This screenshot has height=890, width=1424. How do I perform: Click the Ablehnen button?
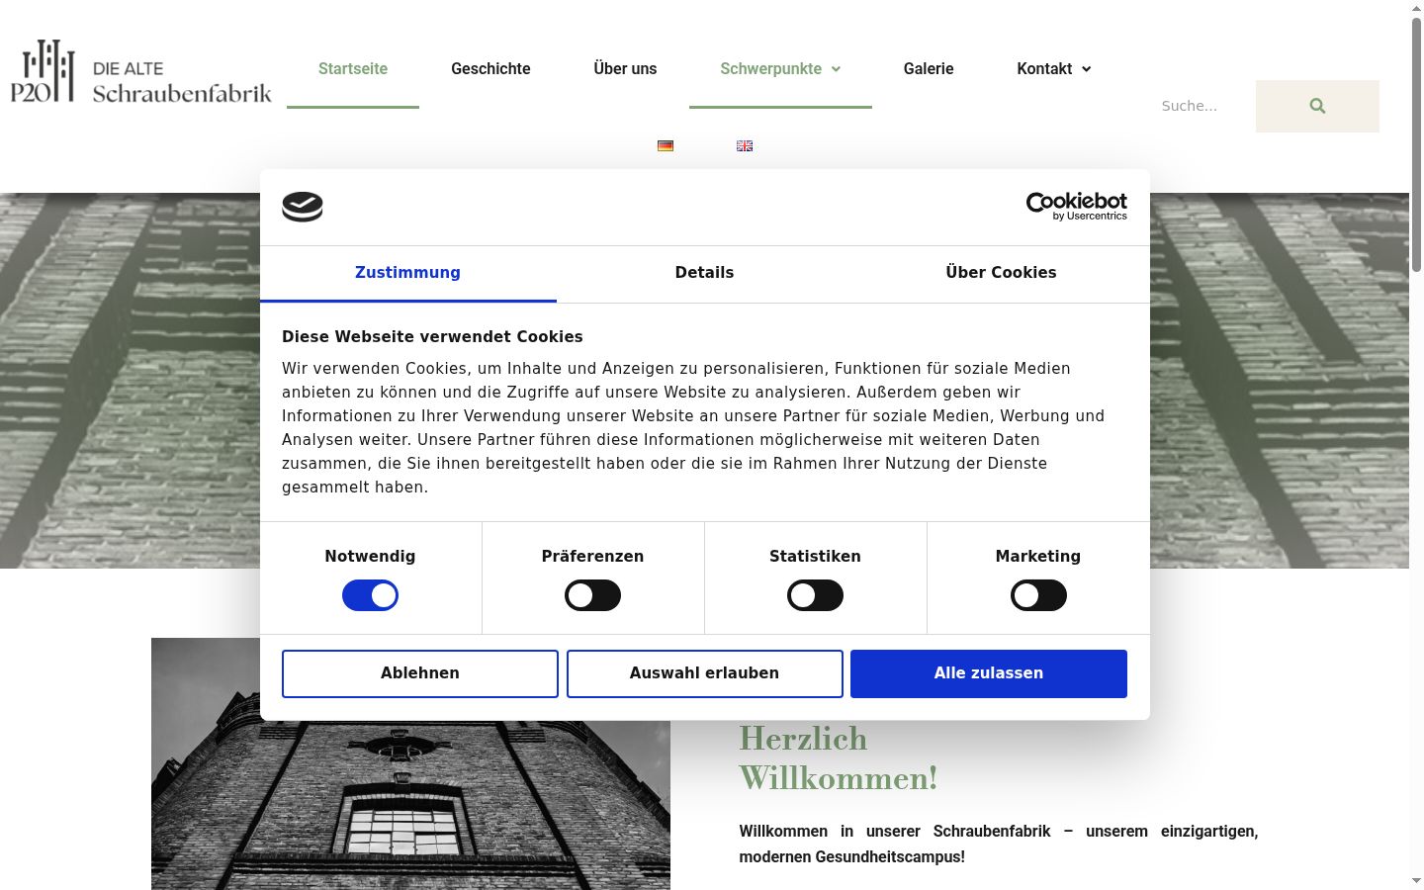tap(420, 673)
